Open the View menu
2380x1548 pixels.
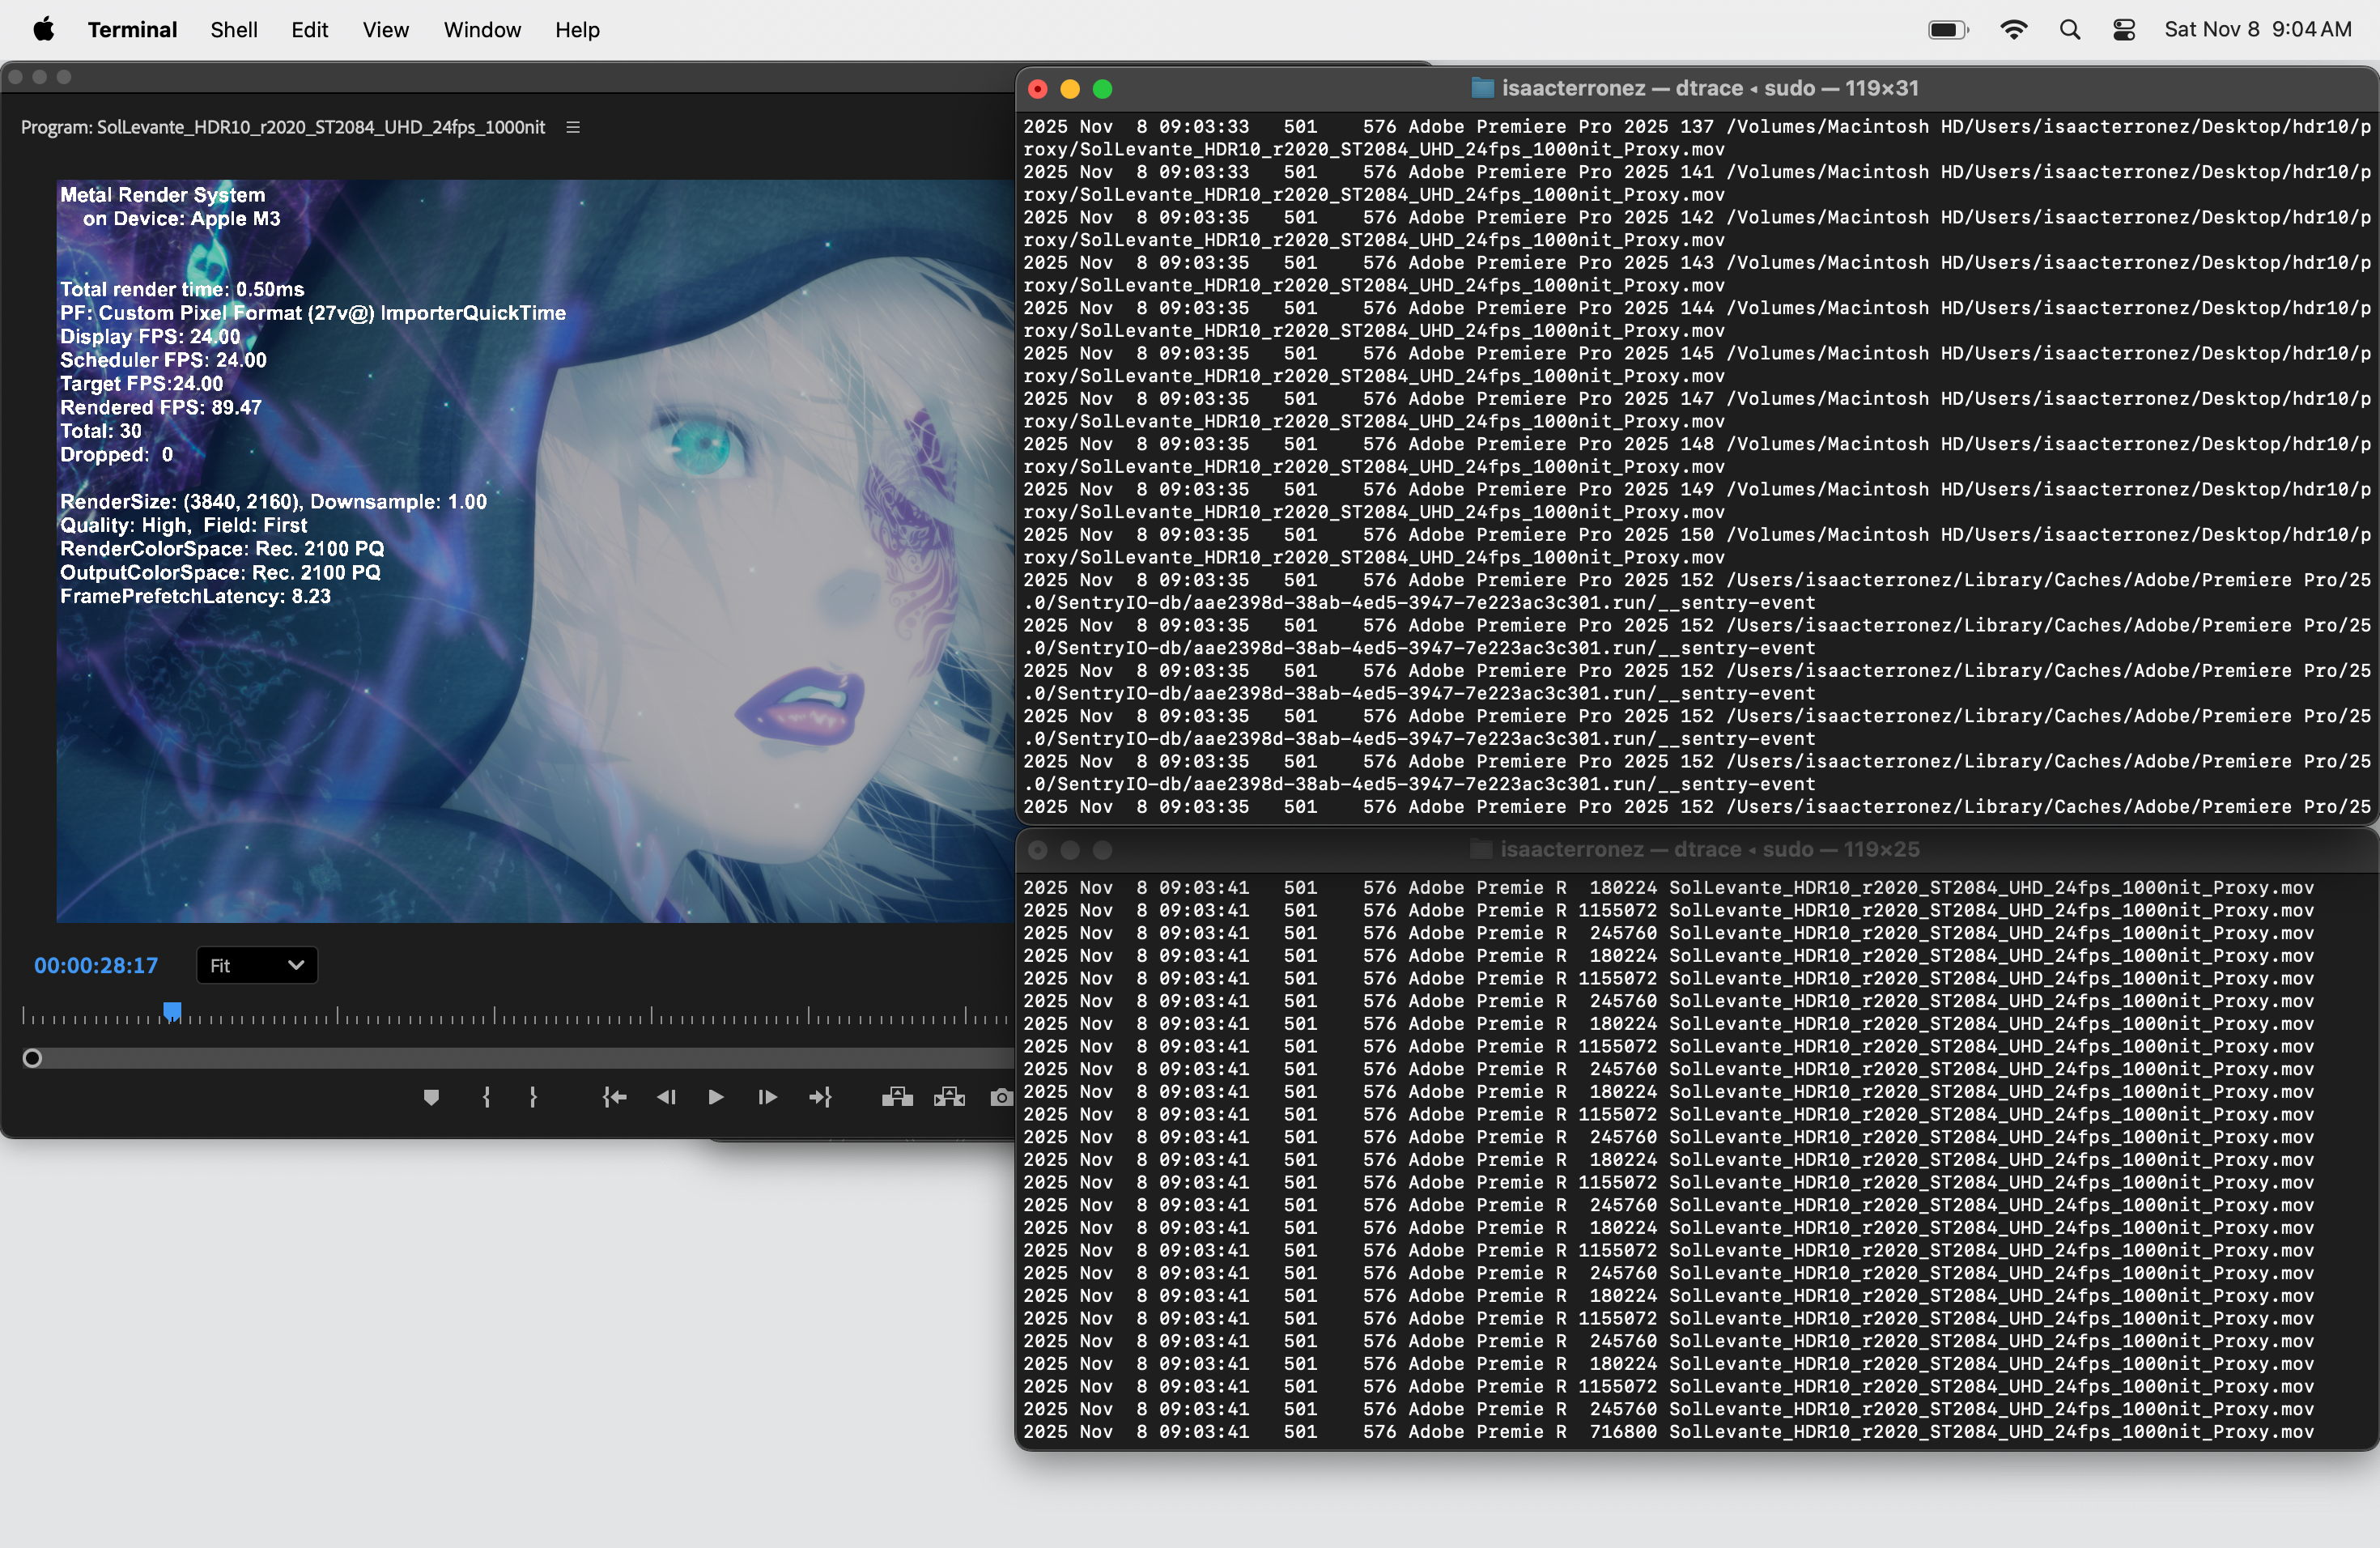385,29
